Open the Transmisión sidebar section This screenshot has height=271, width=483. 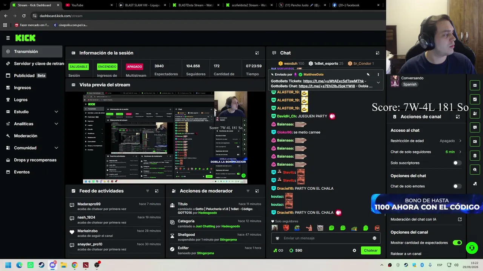point(32,52)
